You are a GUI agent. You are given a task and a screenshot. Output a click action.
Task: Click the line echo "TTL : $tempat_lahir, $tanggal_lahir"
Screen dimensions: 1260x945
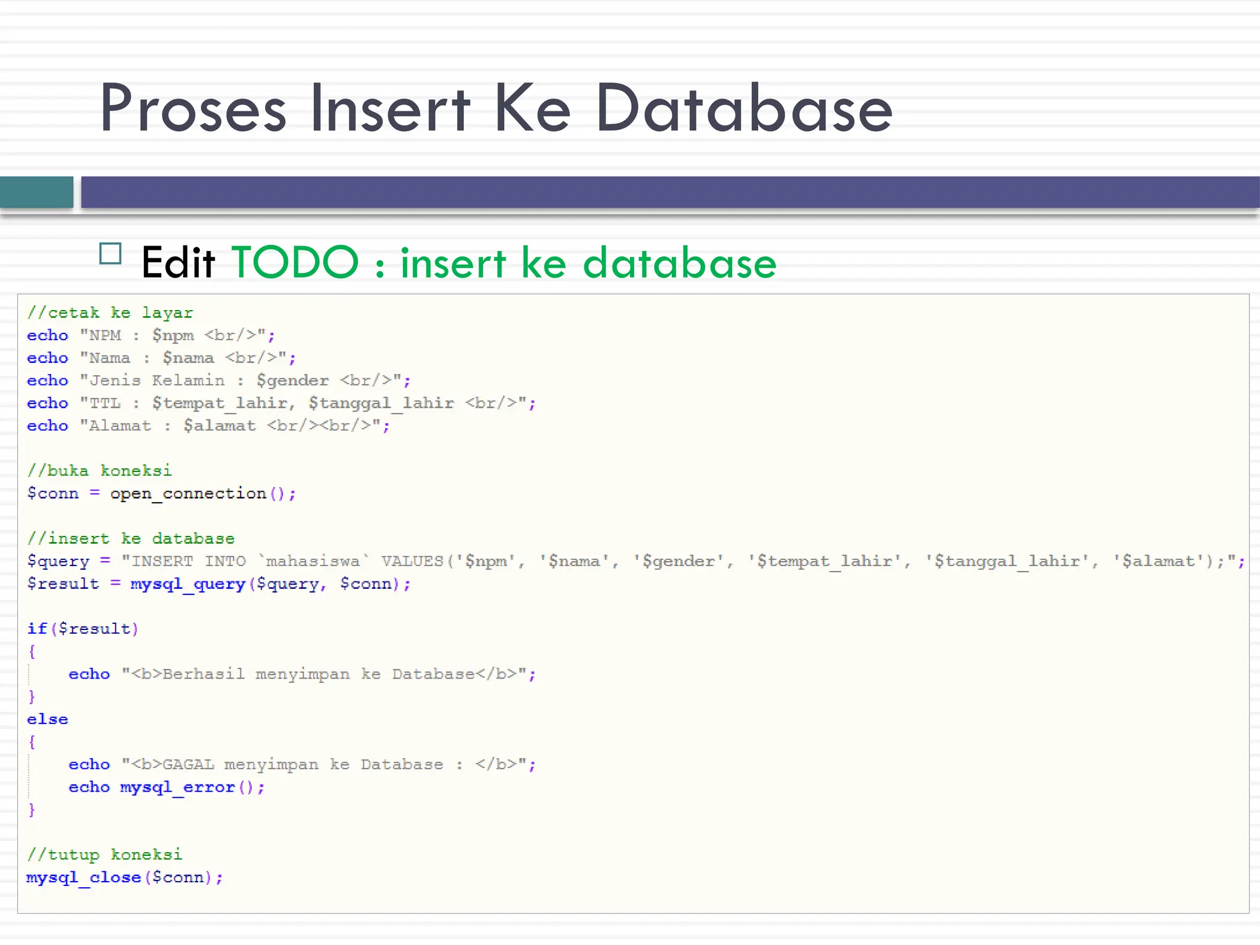[x=281, y=404]
